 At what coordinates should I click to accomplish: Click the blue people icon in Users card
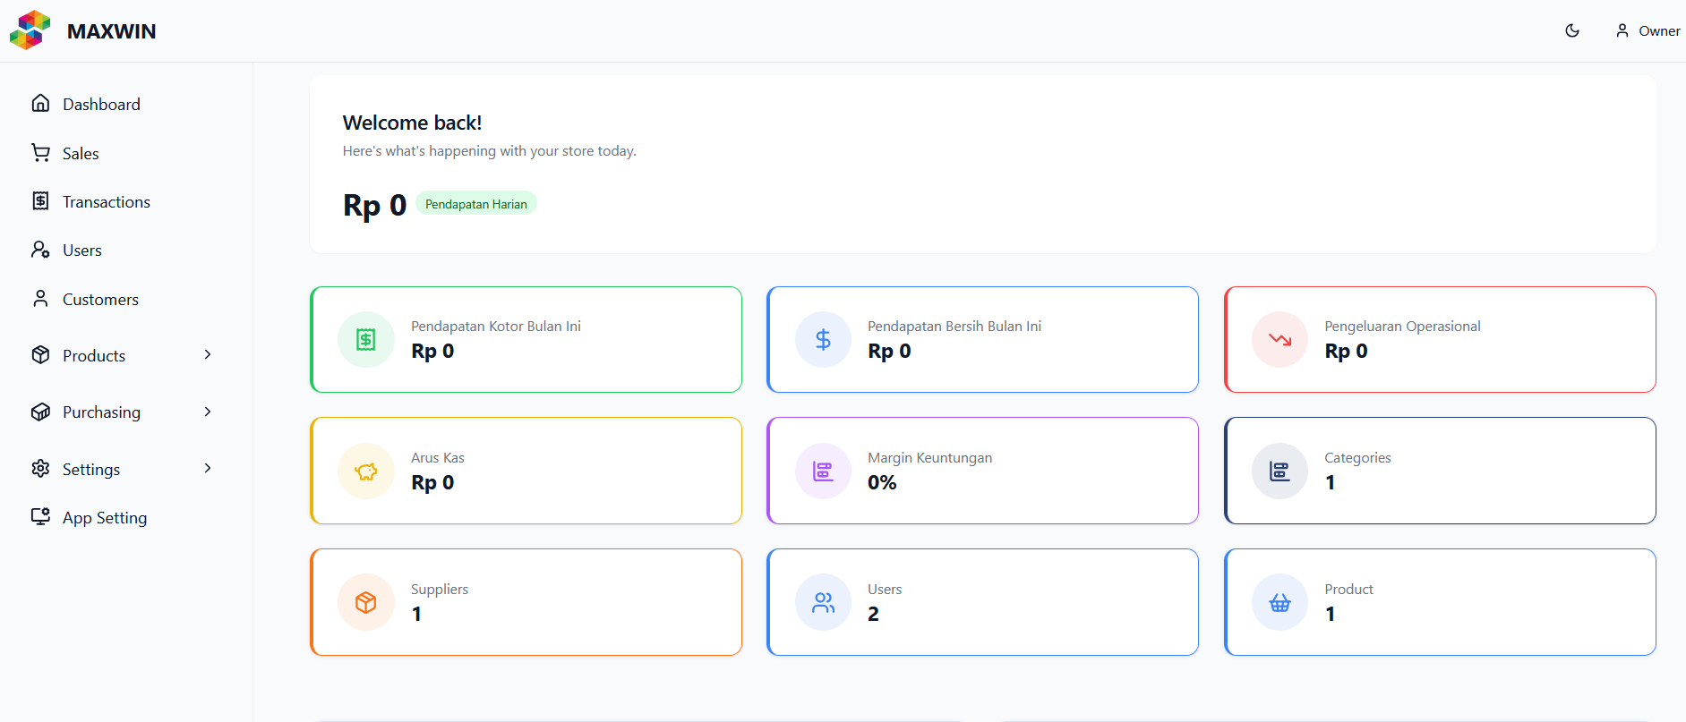pos(823,603)
